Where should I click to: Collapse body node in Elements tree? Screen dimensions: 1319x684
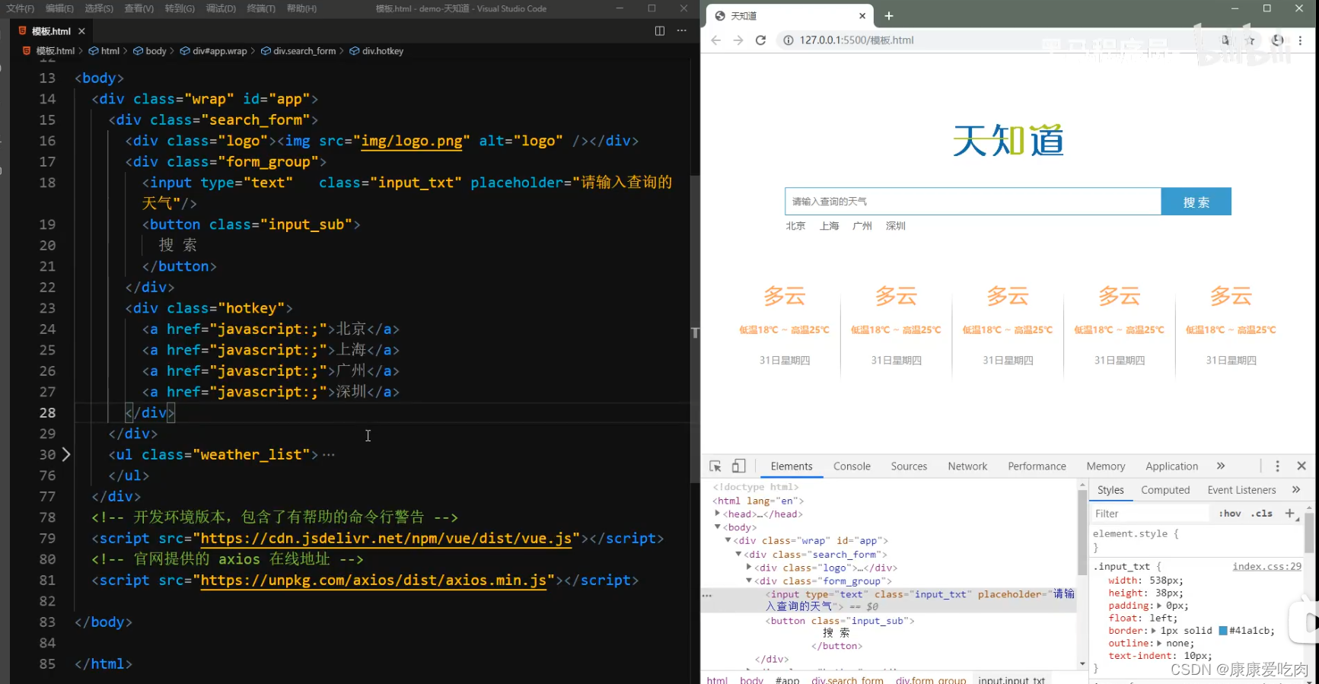pyautogui.click(x=718, y=527)
